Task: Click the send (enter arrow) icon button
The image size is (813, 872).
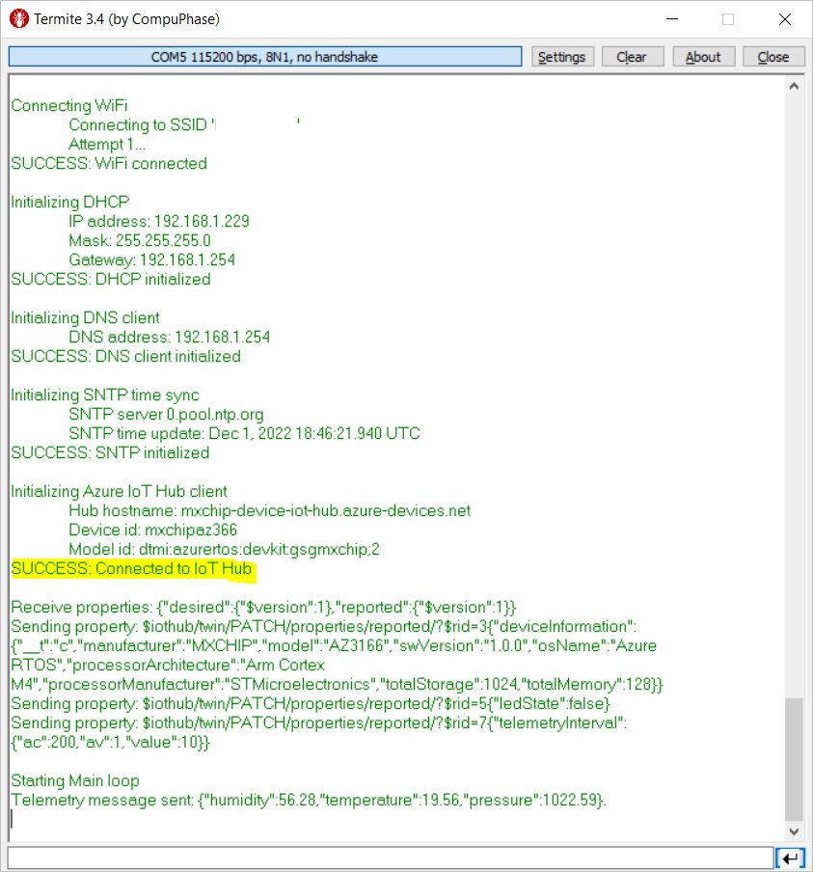Action: click(x=790, y=858)
